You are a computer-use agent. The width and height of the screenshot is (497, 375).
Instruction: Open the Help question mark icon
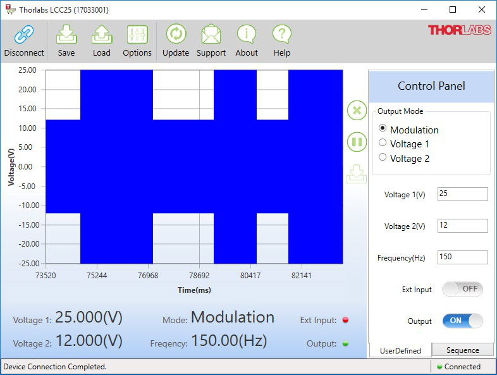282,35
